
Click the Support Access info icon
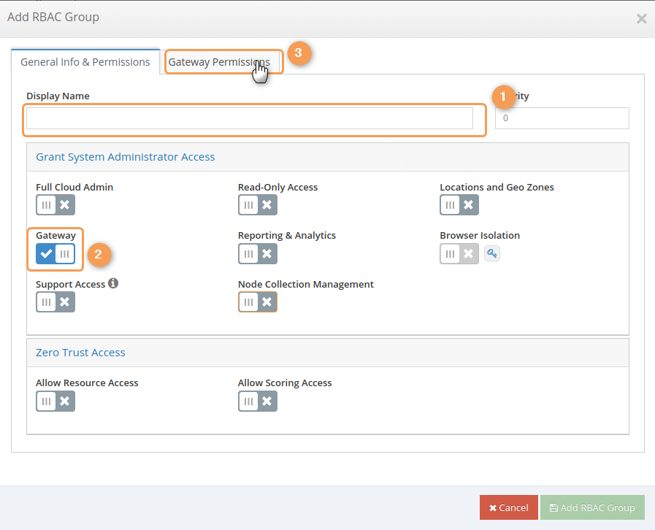113,283
